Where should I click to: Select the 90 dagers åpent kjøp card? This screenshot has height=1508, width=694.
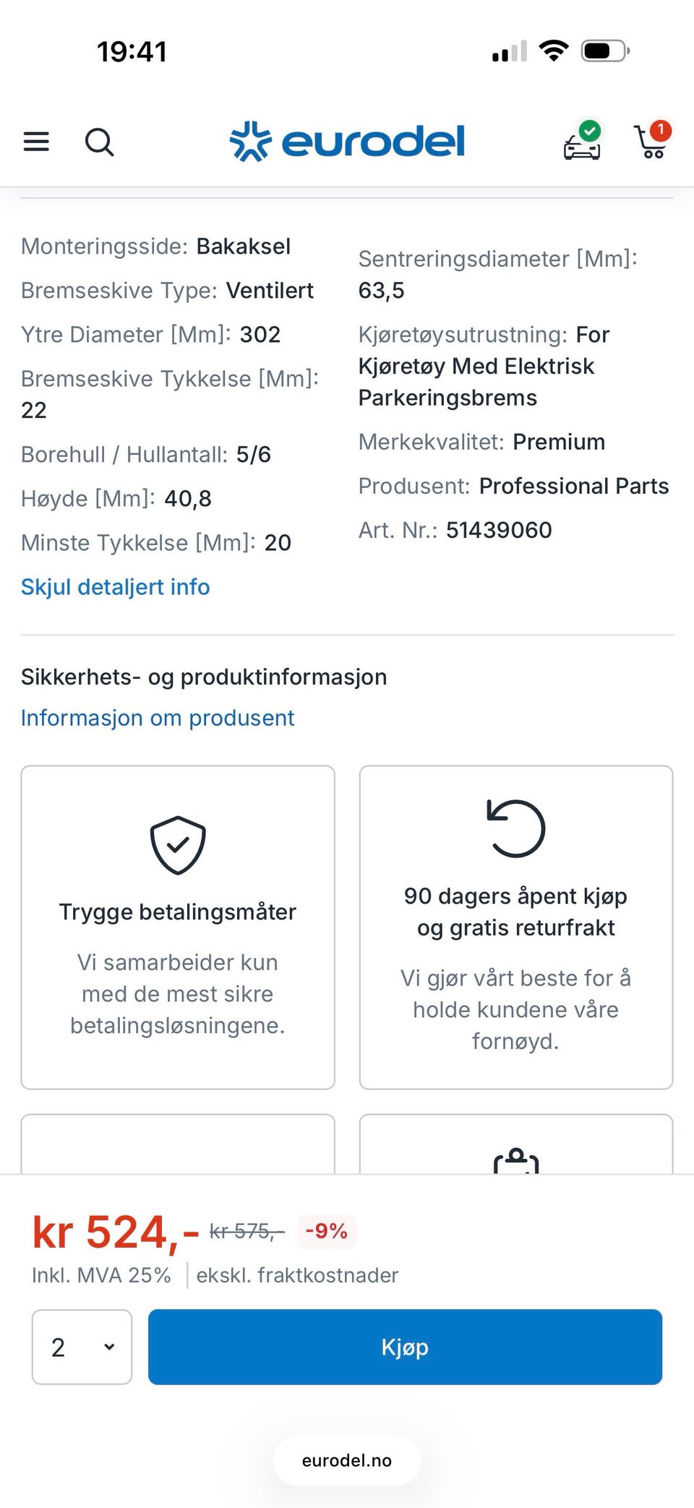(x=515, y=927)
